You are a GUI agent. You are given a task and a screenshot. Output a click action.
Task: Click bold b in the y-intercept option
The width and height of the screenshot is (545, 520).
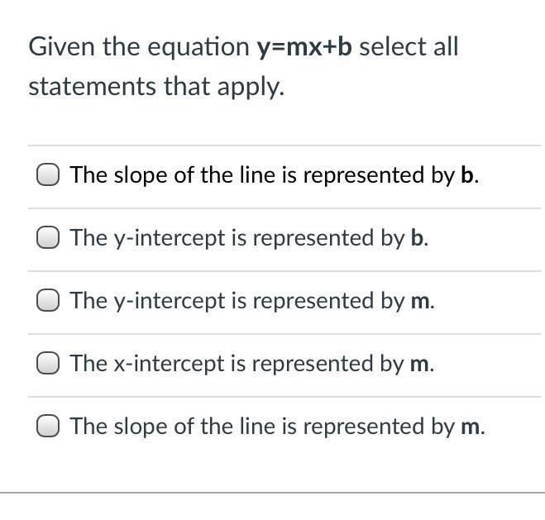tap(418, 238)
